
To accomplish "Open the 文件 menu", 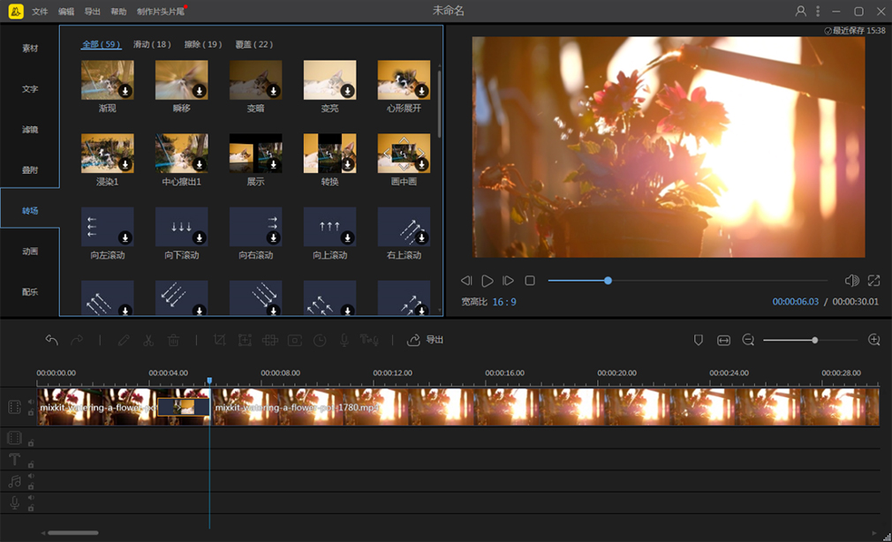I will (40, 11).
